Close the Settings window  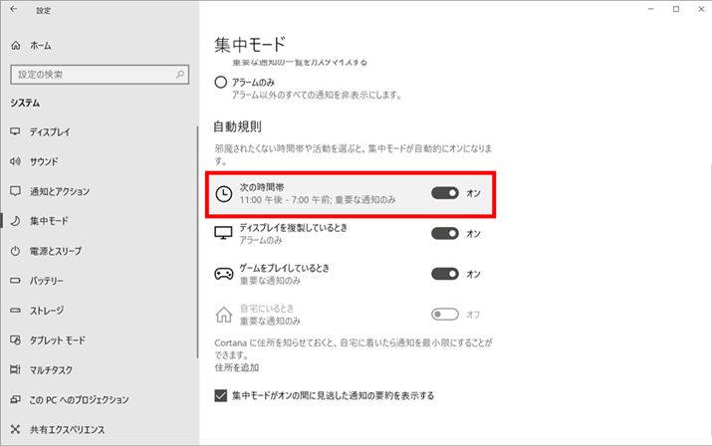point(701,9)
